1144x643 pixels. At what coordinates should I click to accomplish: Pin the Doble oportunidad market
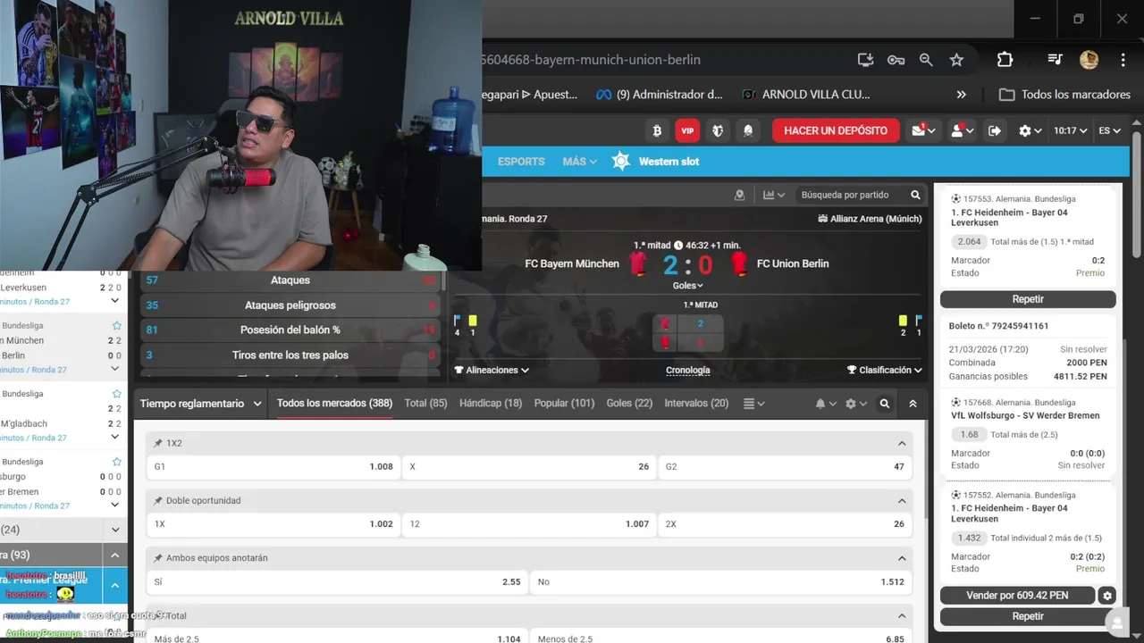pyautogui.click(x=158, y=500)
